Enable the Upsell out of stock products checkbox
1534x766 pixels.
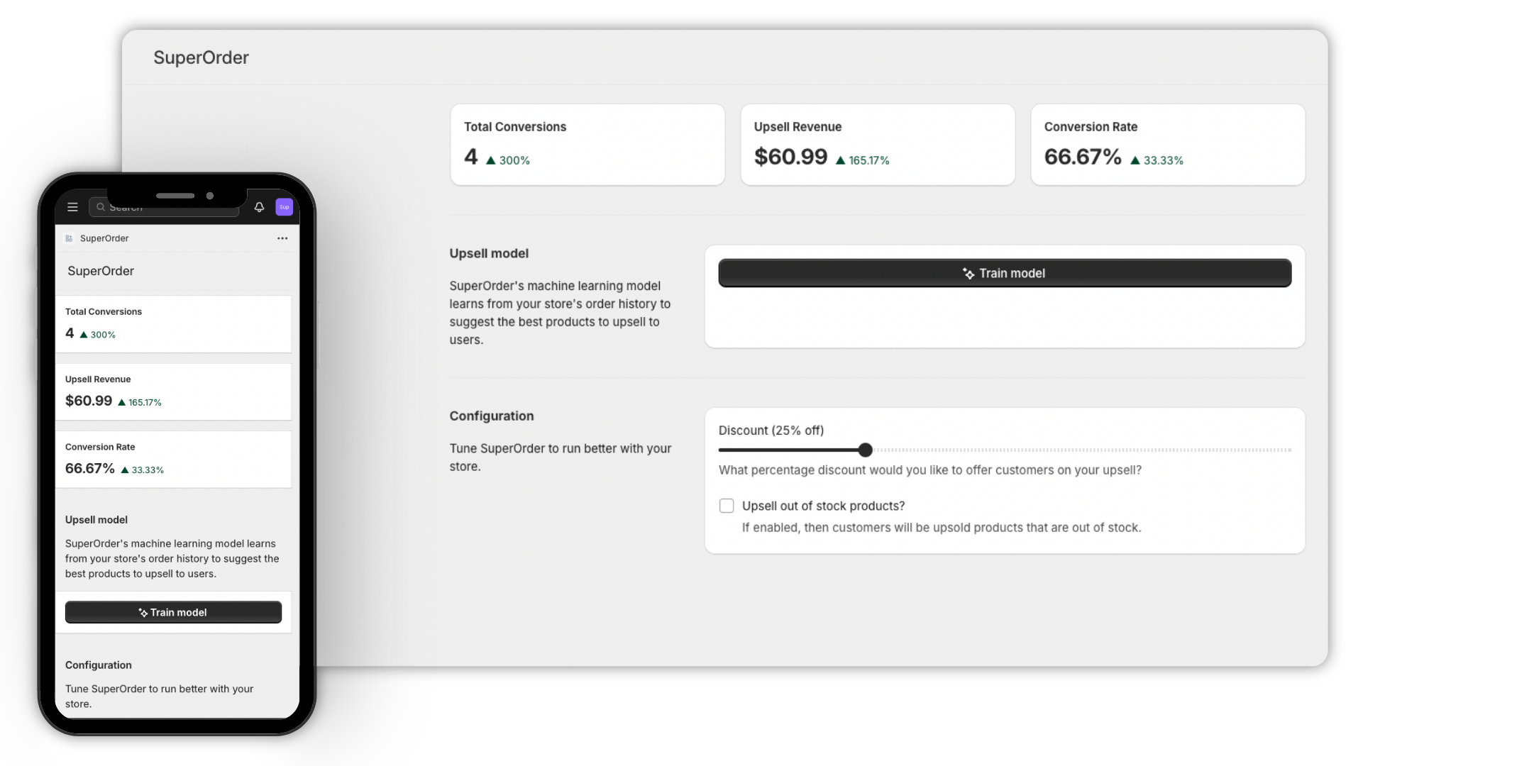coord(727,506)
